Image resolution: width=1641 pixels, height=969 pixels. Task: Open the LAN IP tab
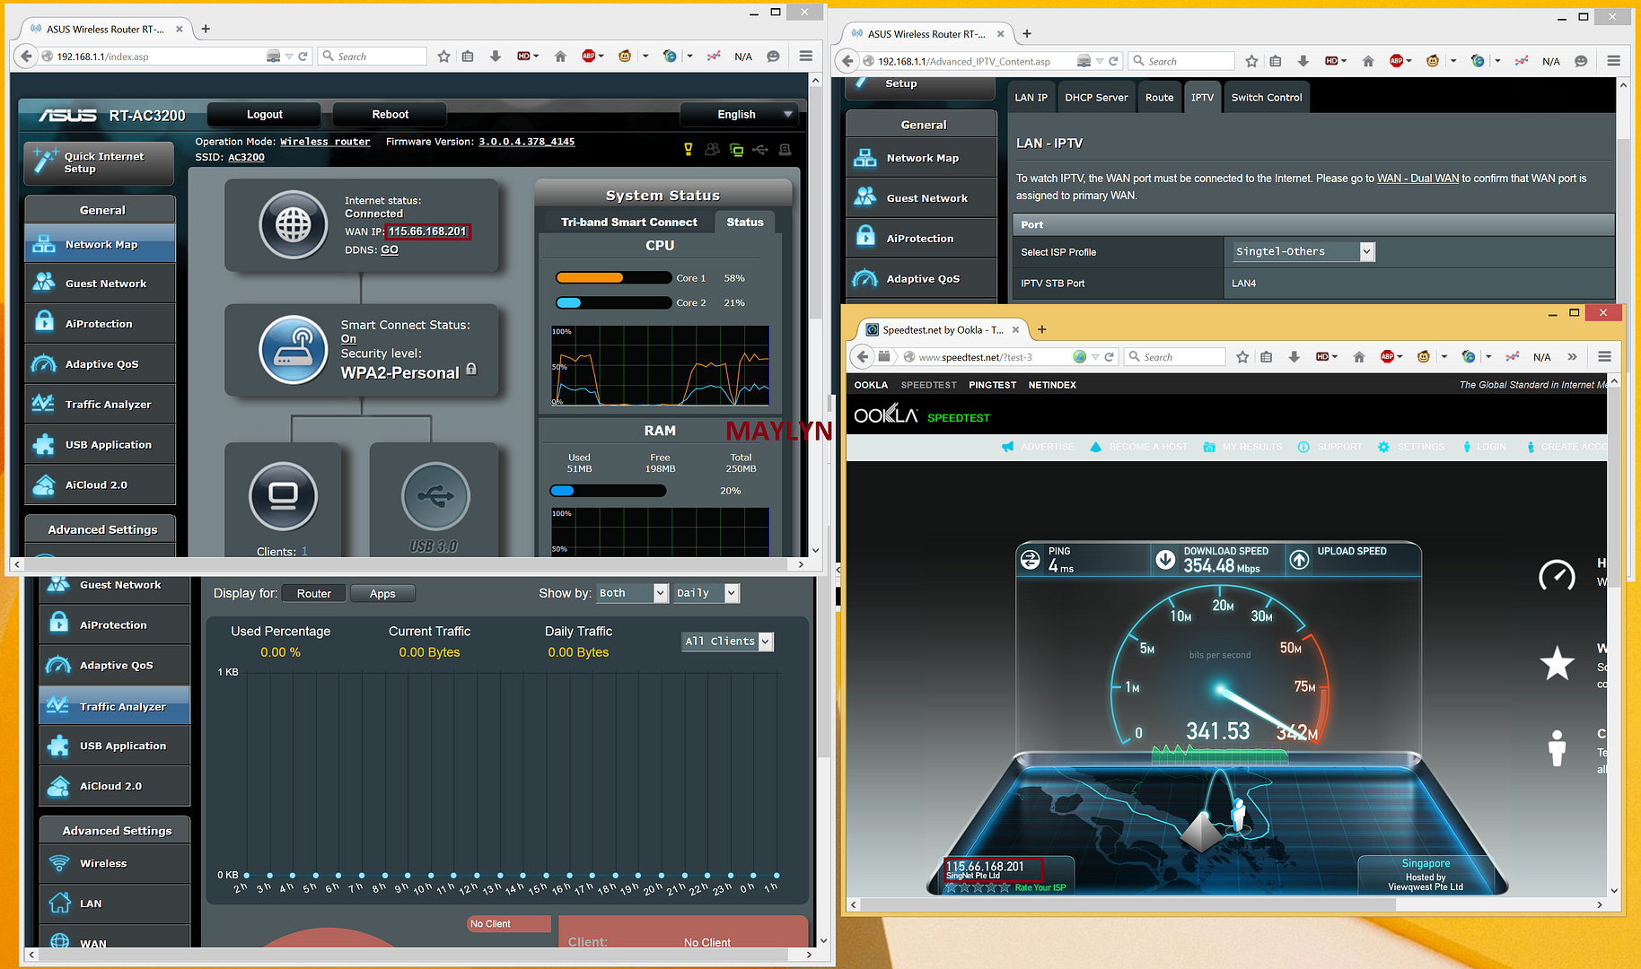1031,97
